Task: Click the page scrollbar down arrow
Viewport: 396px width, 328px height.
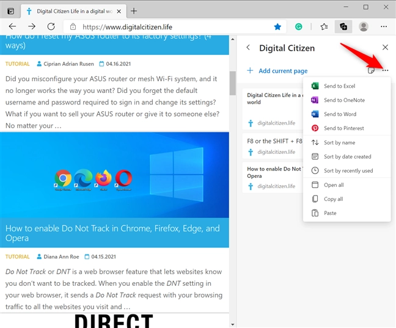Action: click(233, 324)
